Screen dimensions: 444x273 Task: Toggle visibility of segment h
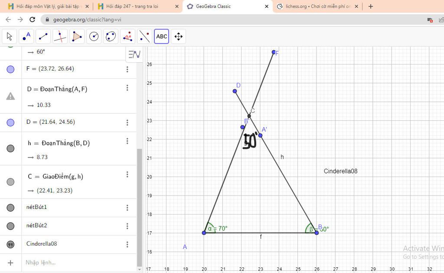(x=10, y=148)
